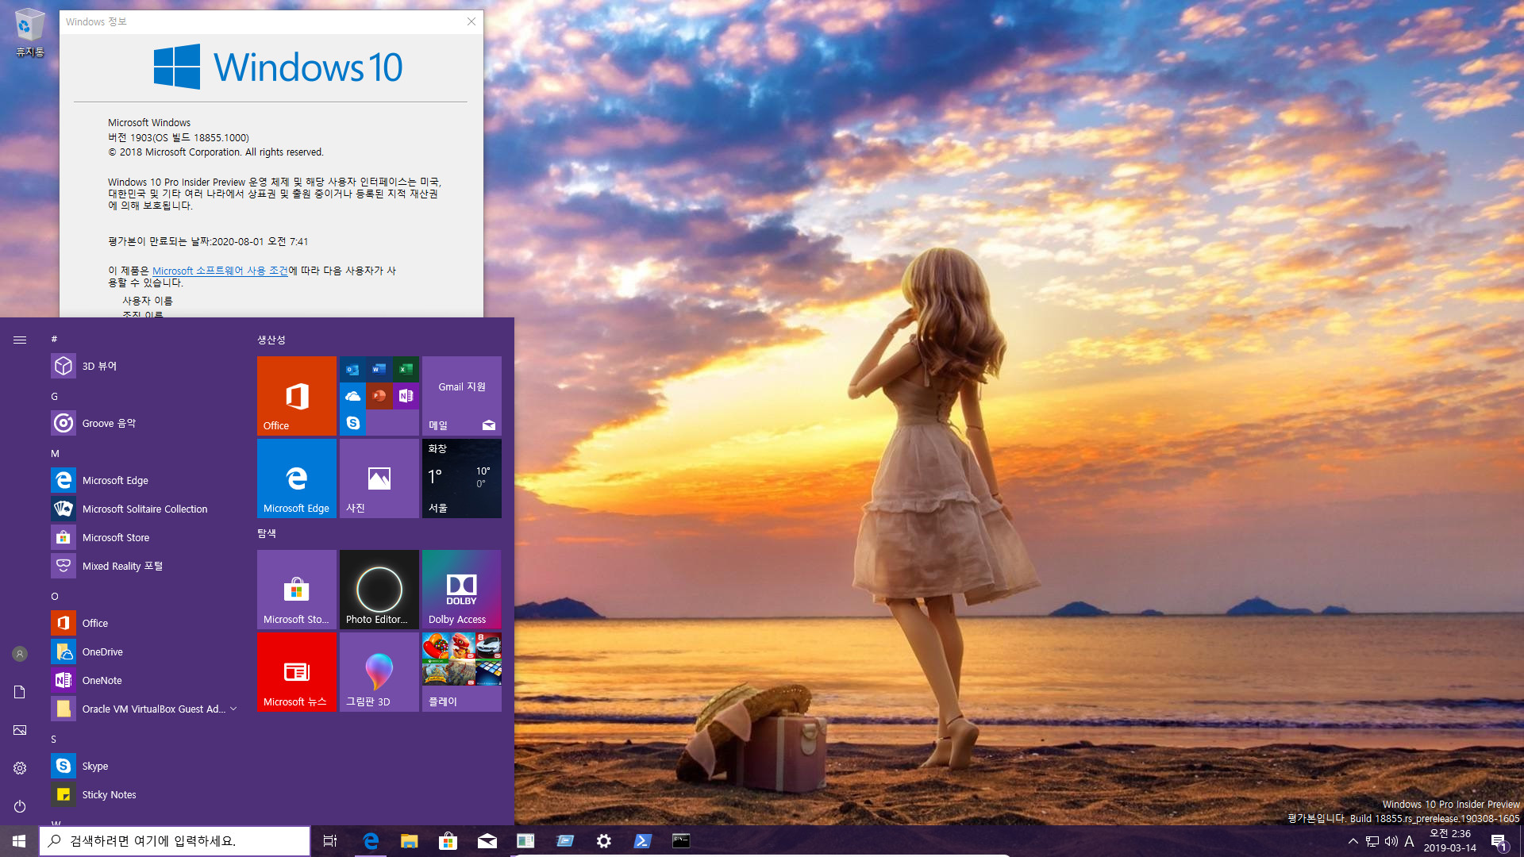Open the volume tray icon
This screenshot has height=857, width=1524.
(1391, 841)
